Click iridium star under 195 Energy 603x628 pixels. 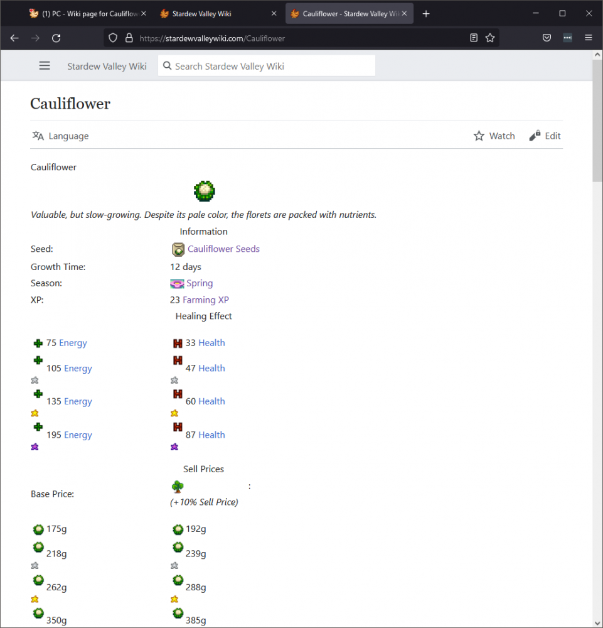coord(35,447)
